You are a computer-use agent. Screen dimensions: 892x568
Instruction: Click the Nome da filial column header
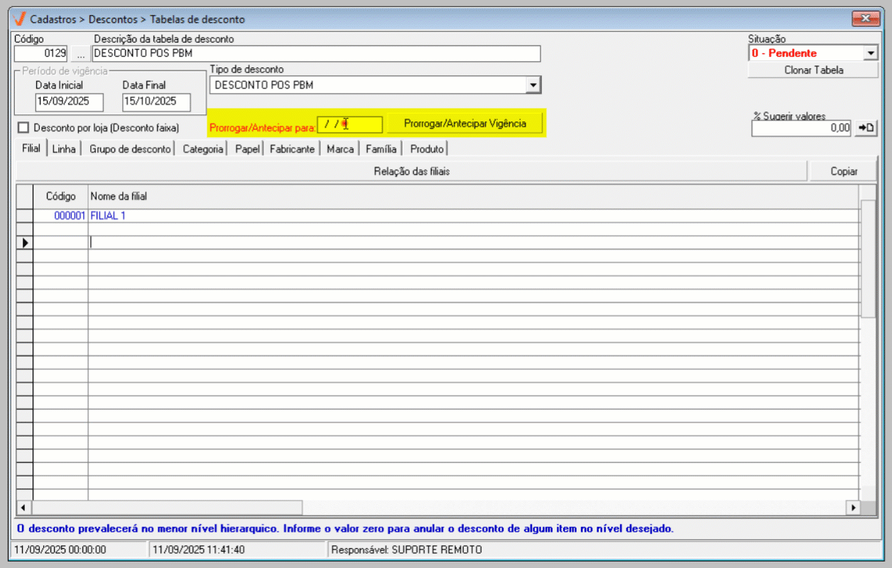[473, 196]
